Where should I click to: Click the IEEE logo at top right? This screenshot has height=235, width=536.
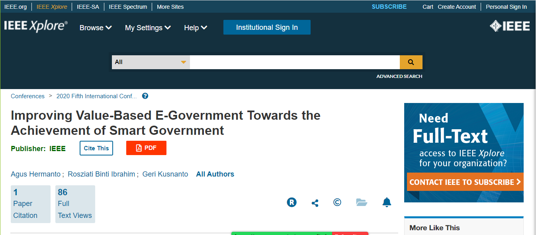[x=509, y=27]
